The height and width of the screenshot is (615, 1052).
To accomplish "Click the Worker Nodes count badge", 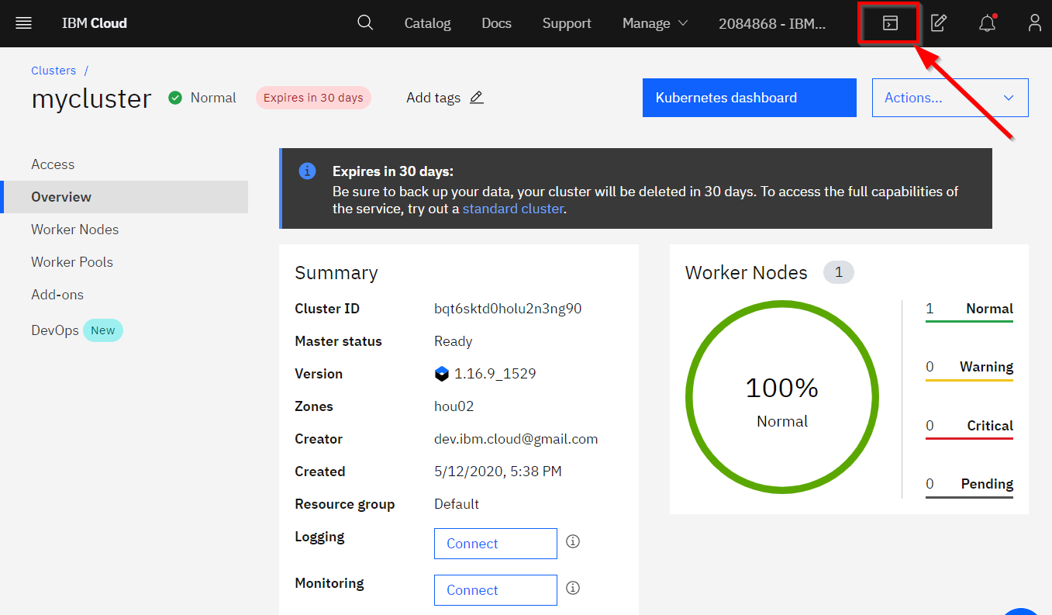I will pos(838,273).
